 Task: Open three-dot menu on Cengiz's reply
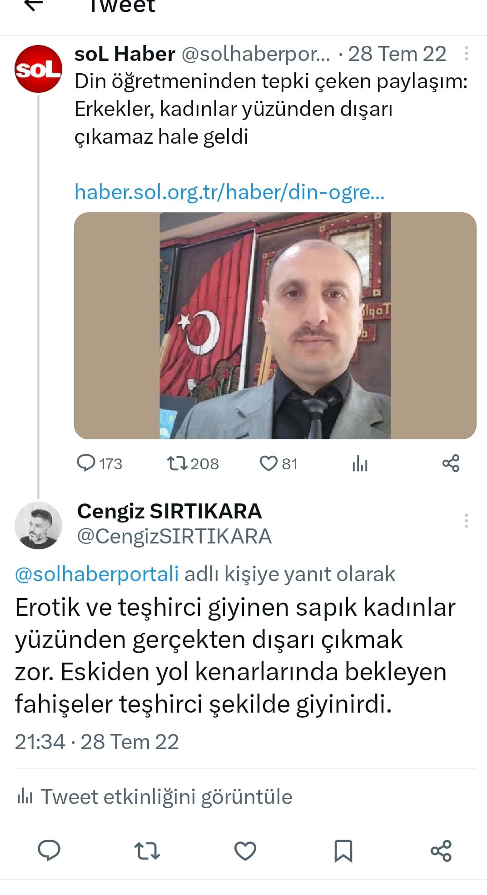pos(466,521)
